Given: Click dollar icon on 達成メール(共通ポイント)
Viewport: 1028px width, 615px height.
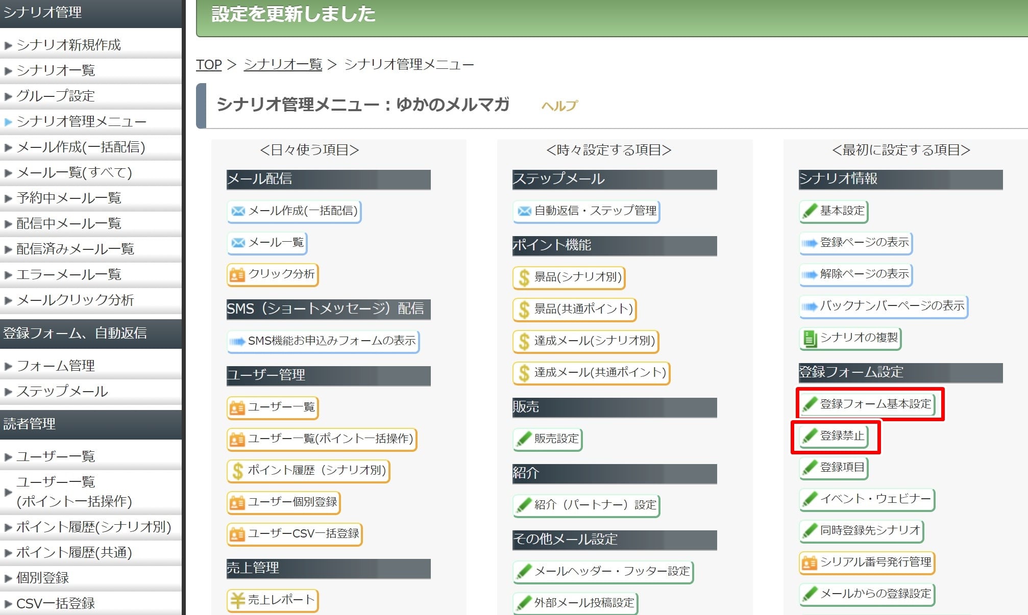Looking at the screenshot, I should (524, 373).
